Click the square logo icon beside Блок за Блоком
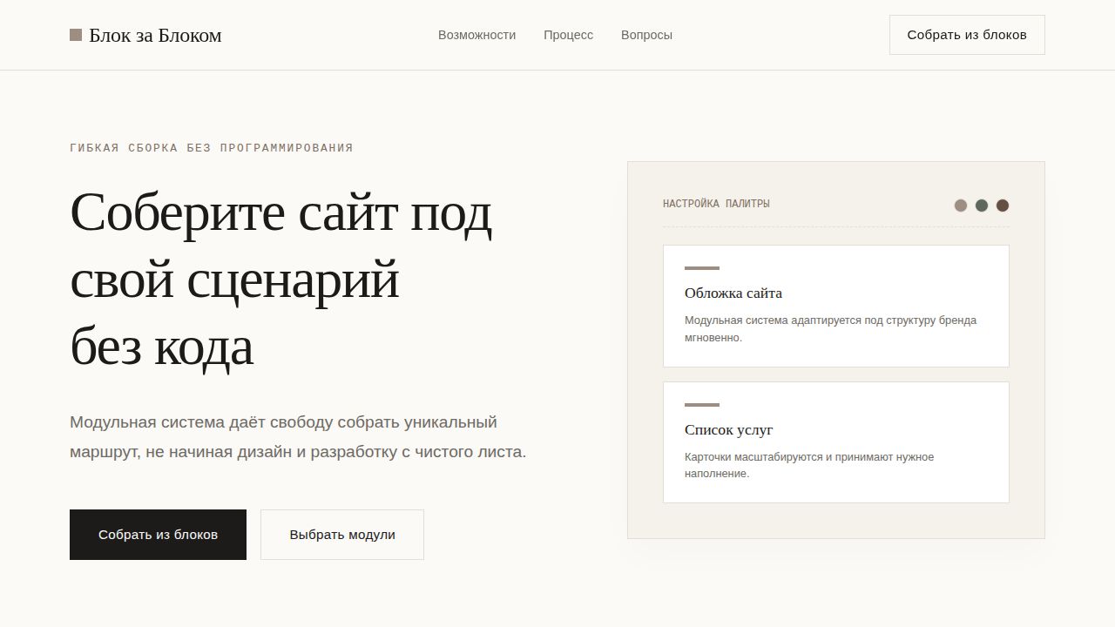The width and height of the screenshot is (1115, 627). click(x=76, y=35)
